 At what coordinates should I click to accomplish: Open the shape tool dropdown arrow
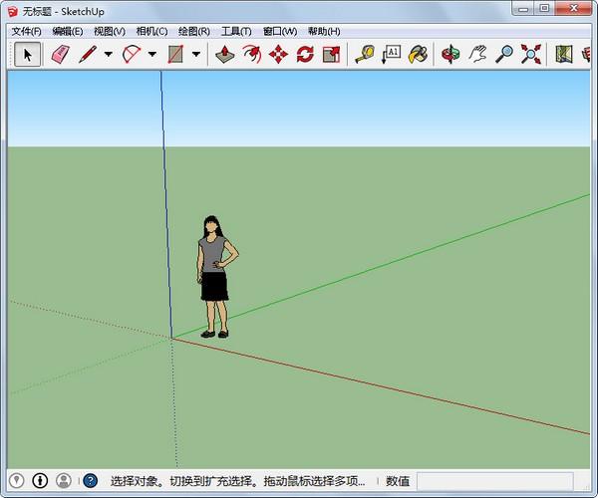(196, 54)
